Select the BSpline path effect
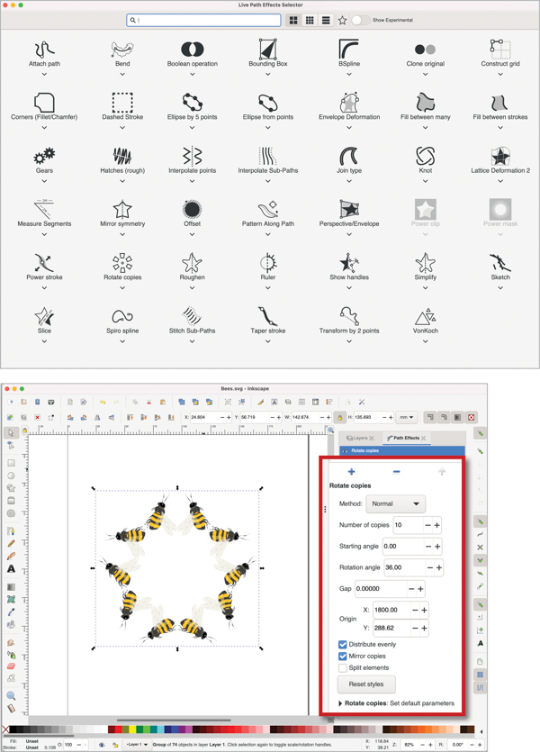540x752 pixels. pyautogui.click(x=349, y=54)
